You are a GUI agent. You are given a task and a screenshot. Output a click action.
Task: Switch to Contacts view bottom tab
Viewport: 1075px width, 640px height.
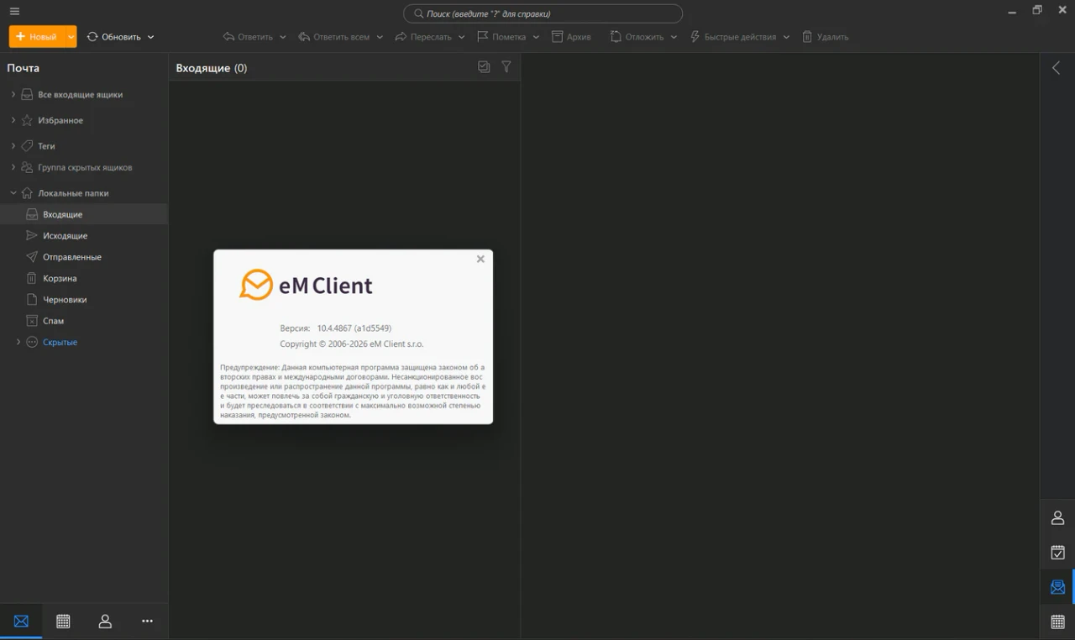point(105,621)
